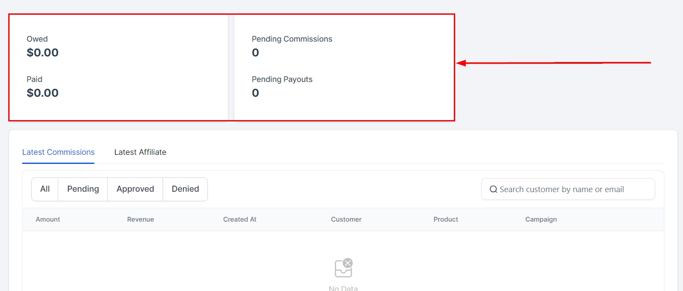Click the Product column header
This screenshot has width=683, height=291.
[x=446, y=219]
